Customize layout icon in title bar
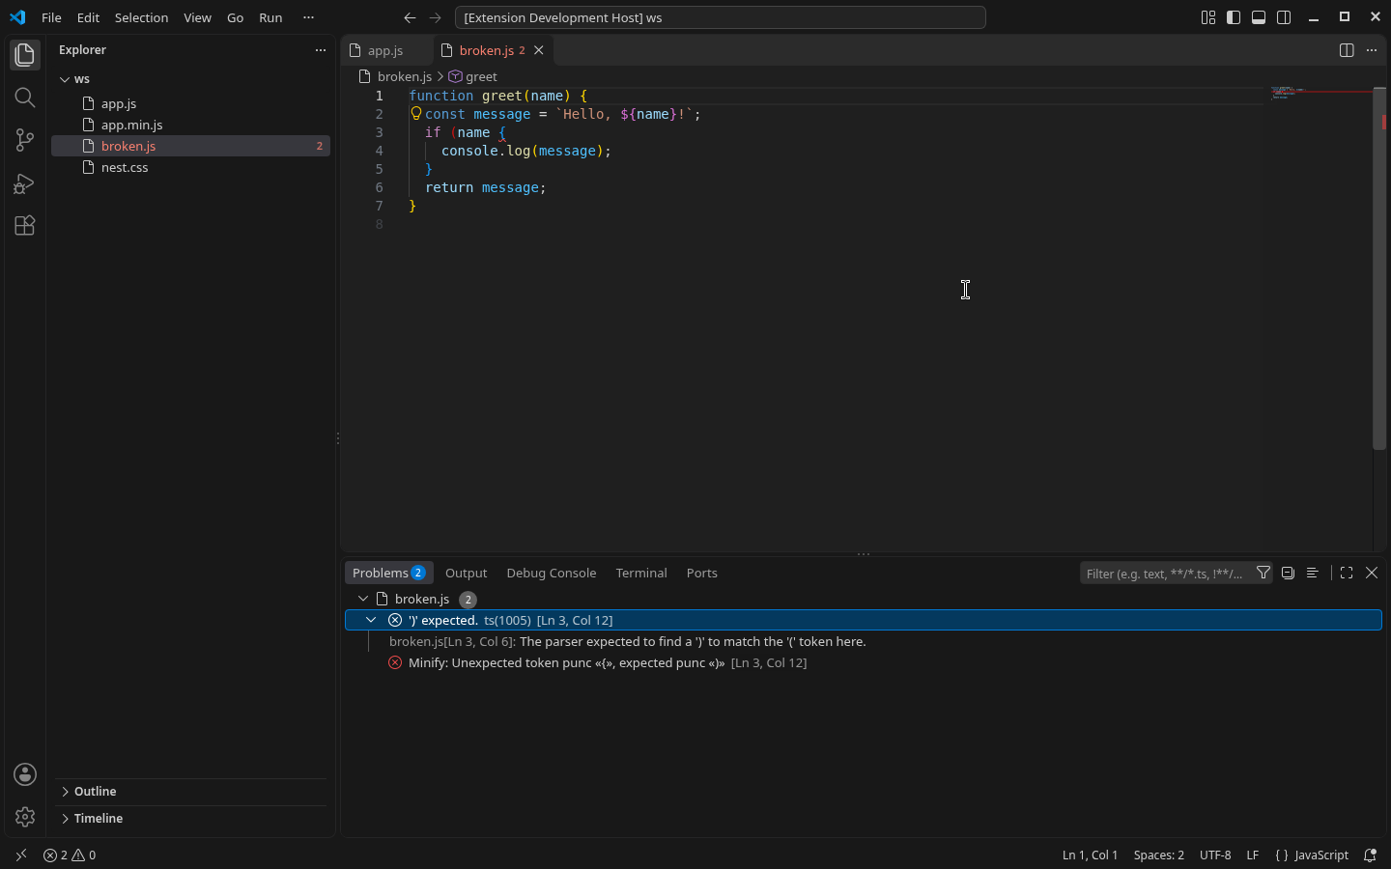This screenshot has height=869, width=1391. point(1208,17)
